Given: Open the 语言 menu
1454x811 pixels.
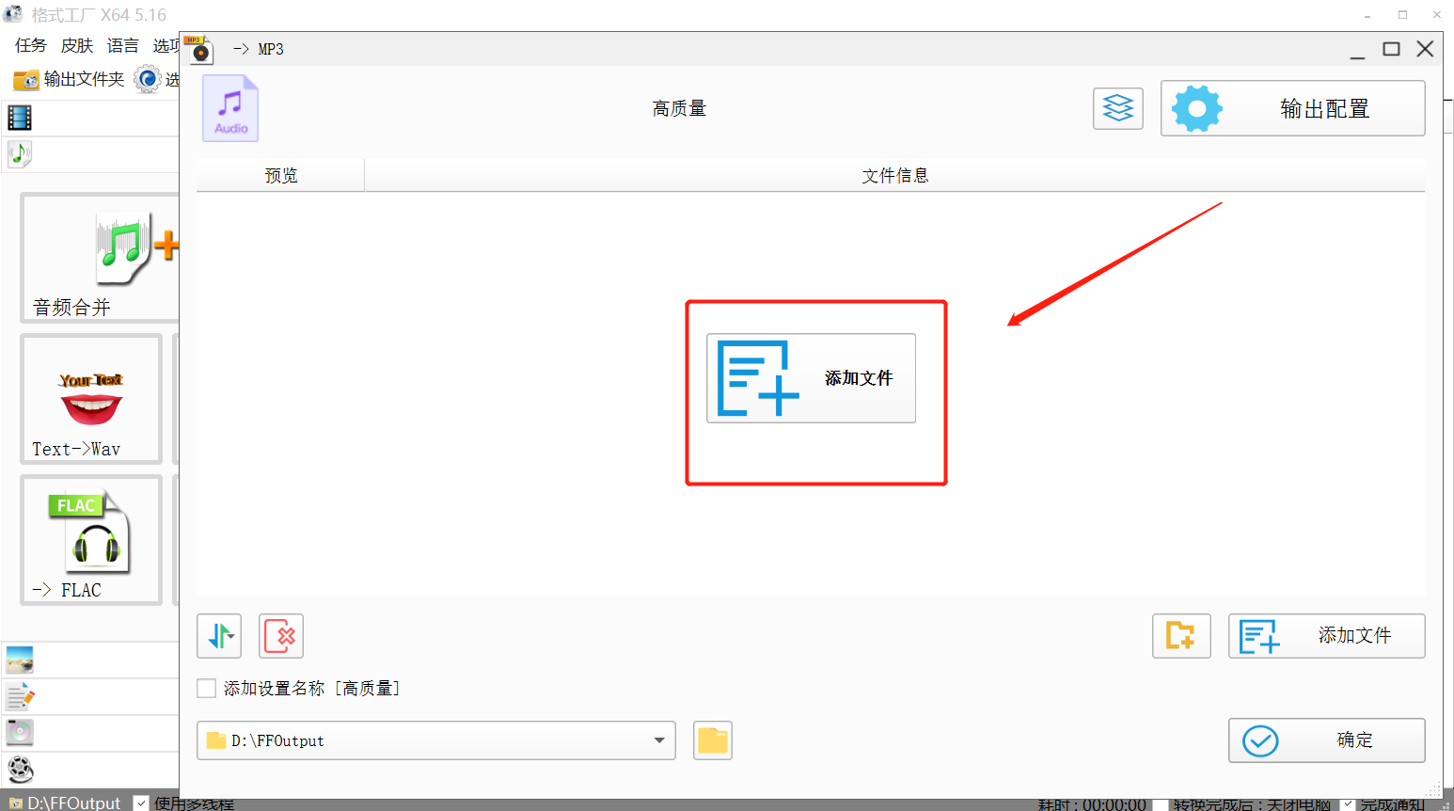Looking at the screenshot, I should point(122,45).
